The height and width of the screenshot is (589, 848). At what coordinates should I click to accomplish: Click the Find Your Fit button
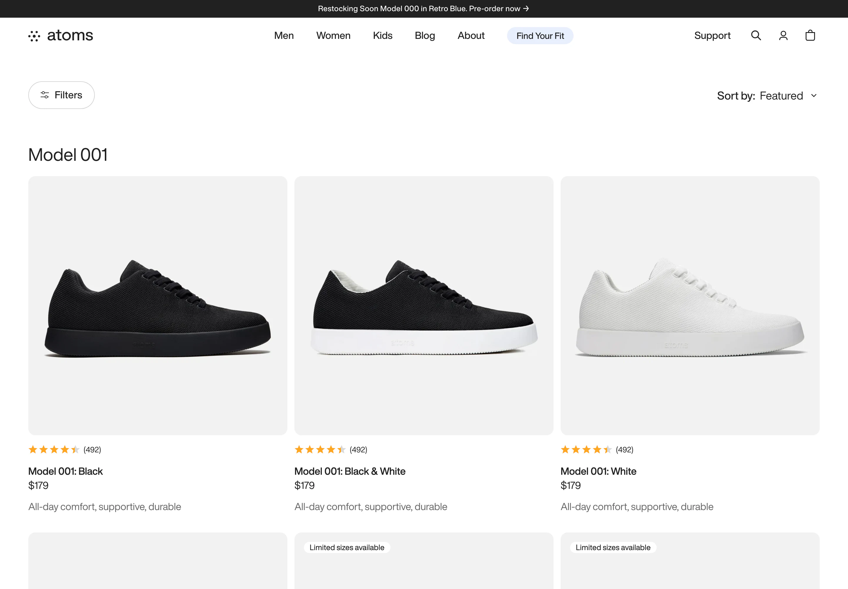pos(540,36)
